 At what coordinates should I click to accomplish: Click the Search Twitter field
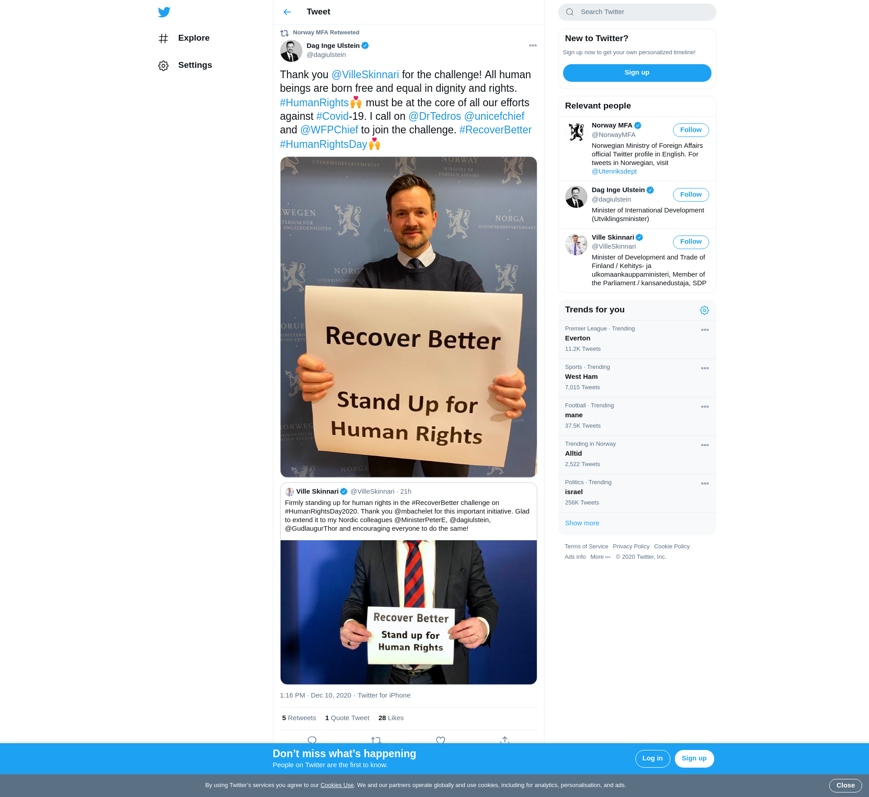point(637,12)
